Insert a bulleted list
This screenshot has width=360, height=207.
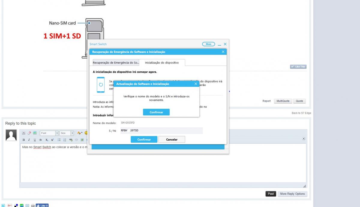coord(59,140)
